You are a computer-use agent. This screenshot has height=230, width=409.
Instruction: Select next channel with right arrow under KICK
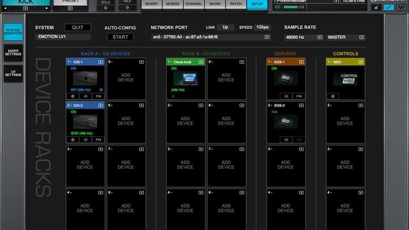click(x=47, y=8)
